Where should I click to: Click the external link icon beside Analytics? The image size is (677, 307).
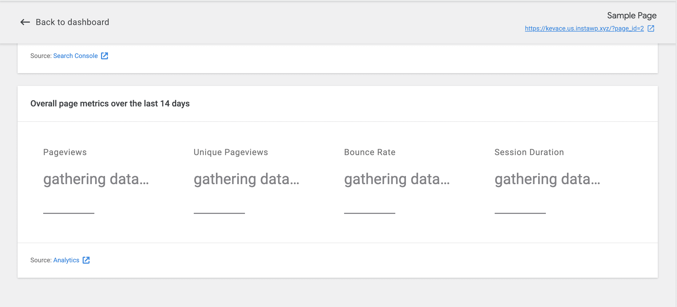pyautogui.click(x=86, y=260)
